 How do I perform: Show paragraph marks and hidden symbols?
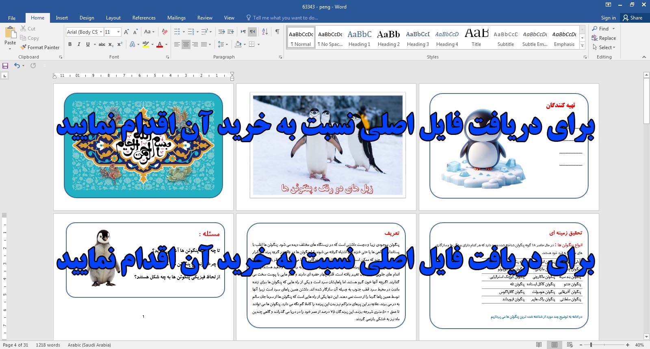[x=277, y=32]
